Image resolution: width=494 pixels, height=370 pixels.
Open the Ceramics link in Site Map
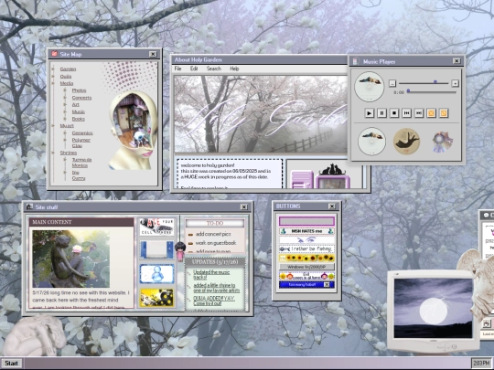[82, 133]
